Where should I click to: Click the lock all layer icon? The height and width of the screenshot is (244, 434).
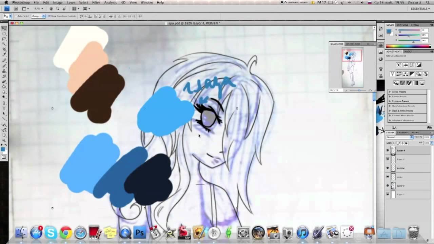click(406, 143)
